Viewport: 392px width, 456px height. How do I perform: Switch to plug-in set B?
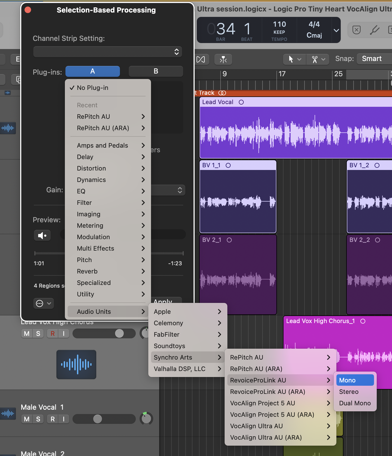pyautogui.click(x=156, y=71)
